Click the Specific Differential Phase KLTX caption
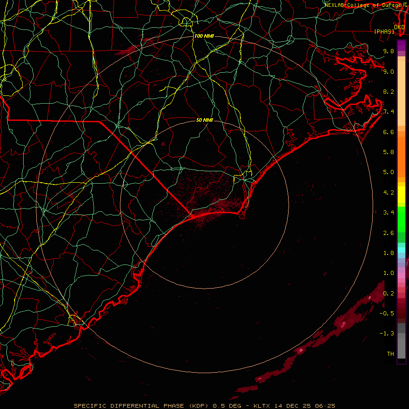 coord(204,406)
